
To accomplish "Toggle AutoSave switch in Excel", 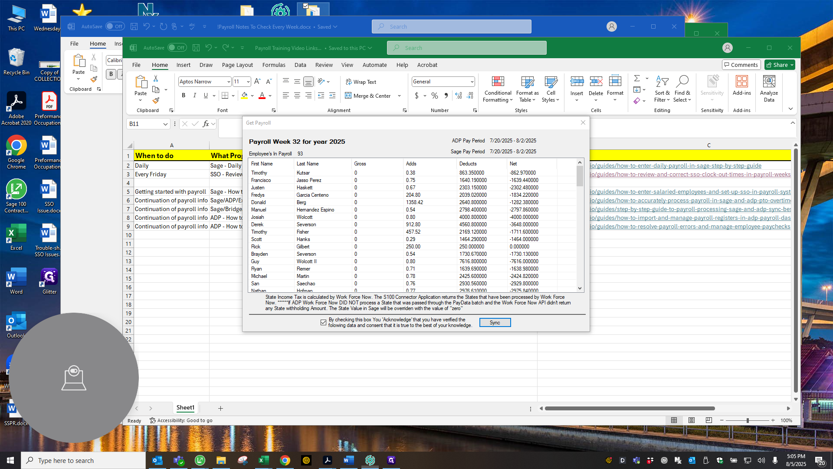I will click(177, 48).
